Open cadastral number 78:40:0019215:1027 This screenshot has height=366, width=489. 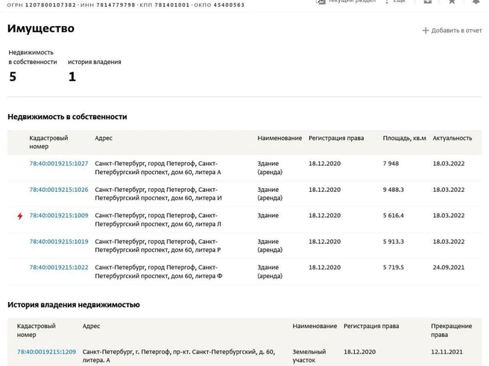[59, 164]
